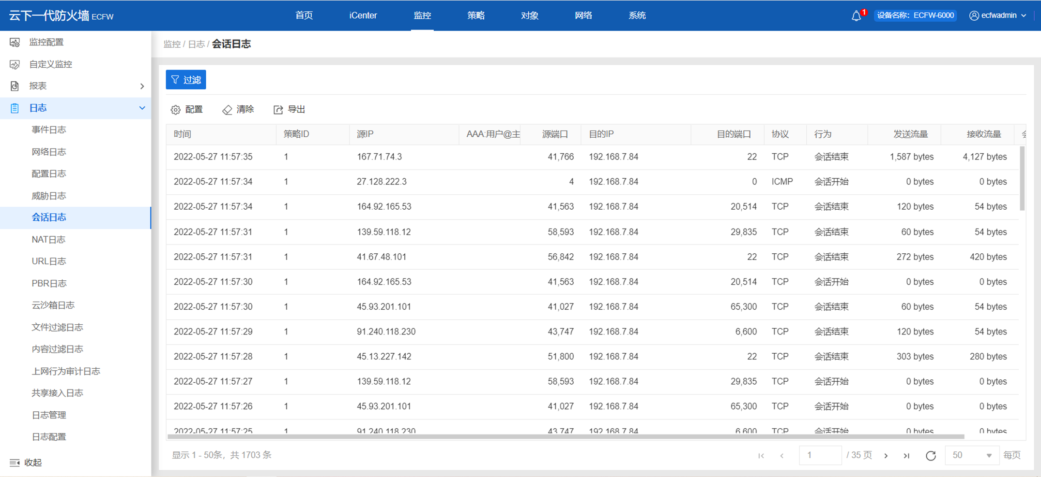
Task: Open the ecfwadmin user dropdown
Action: tap(998, 15)
